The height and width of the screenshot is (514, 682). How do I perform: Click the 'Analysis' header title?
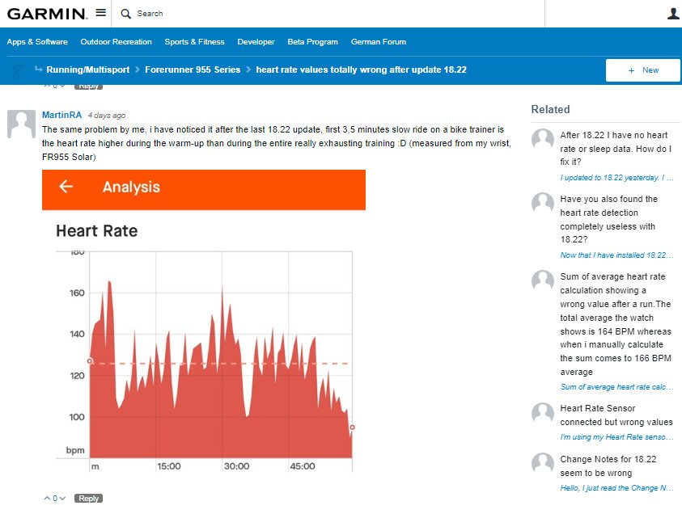131,187
